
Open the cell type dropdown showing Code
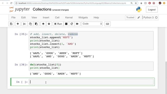tap(92, 24)
